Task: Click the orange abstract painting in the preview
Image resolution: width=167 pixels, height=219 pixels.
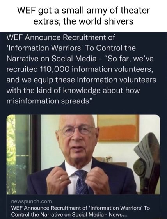Action: pos(118,128)
